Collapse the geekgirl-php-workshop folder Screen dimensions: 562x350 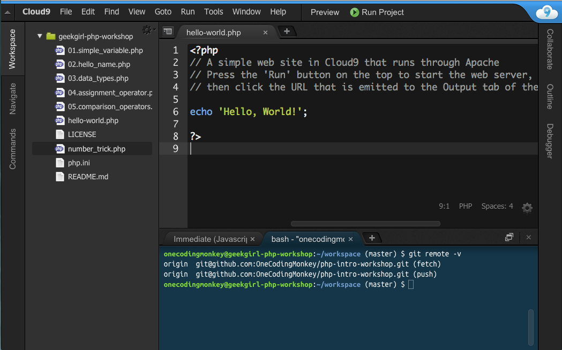(x=40, y=36)
